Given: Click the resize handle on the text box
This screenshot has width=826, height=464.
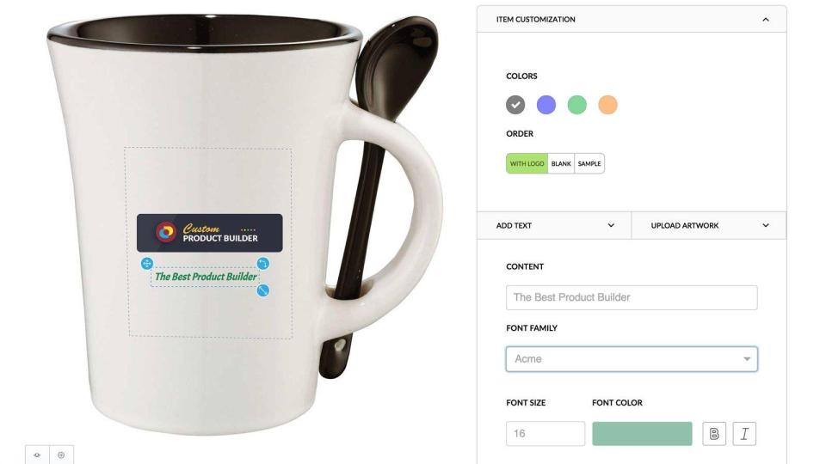Looking at the screenshot, I should 263,290.
